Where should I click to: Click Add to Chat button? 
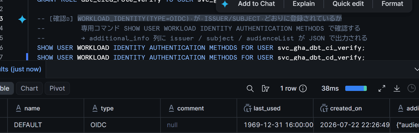click(x=256, y=4)
